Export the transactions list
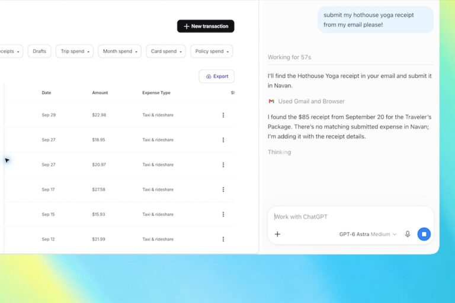Image resolution: width=455 pixels, height=303 pixels. 217,76
